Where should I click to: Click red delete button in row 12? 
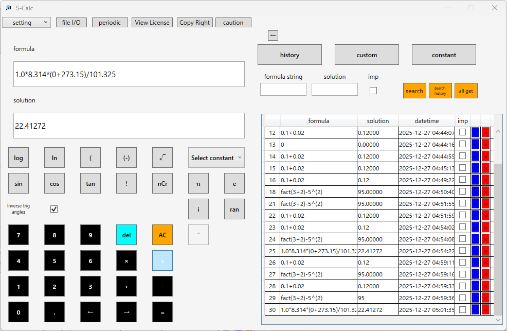pos(485,133)
